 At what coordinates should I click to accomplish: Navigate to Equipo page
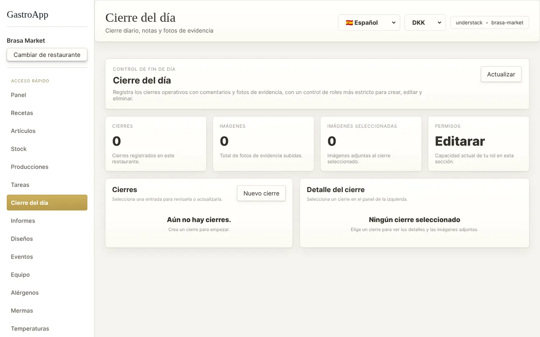tap(47, 275)
